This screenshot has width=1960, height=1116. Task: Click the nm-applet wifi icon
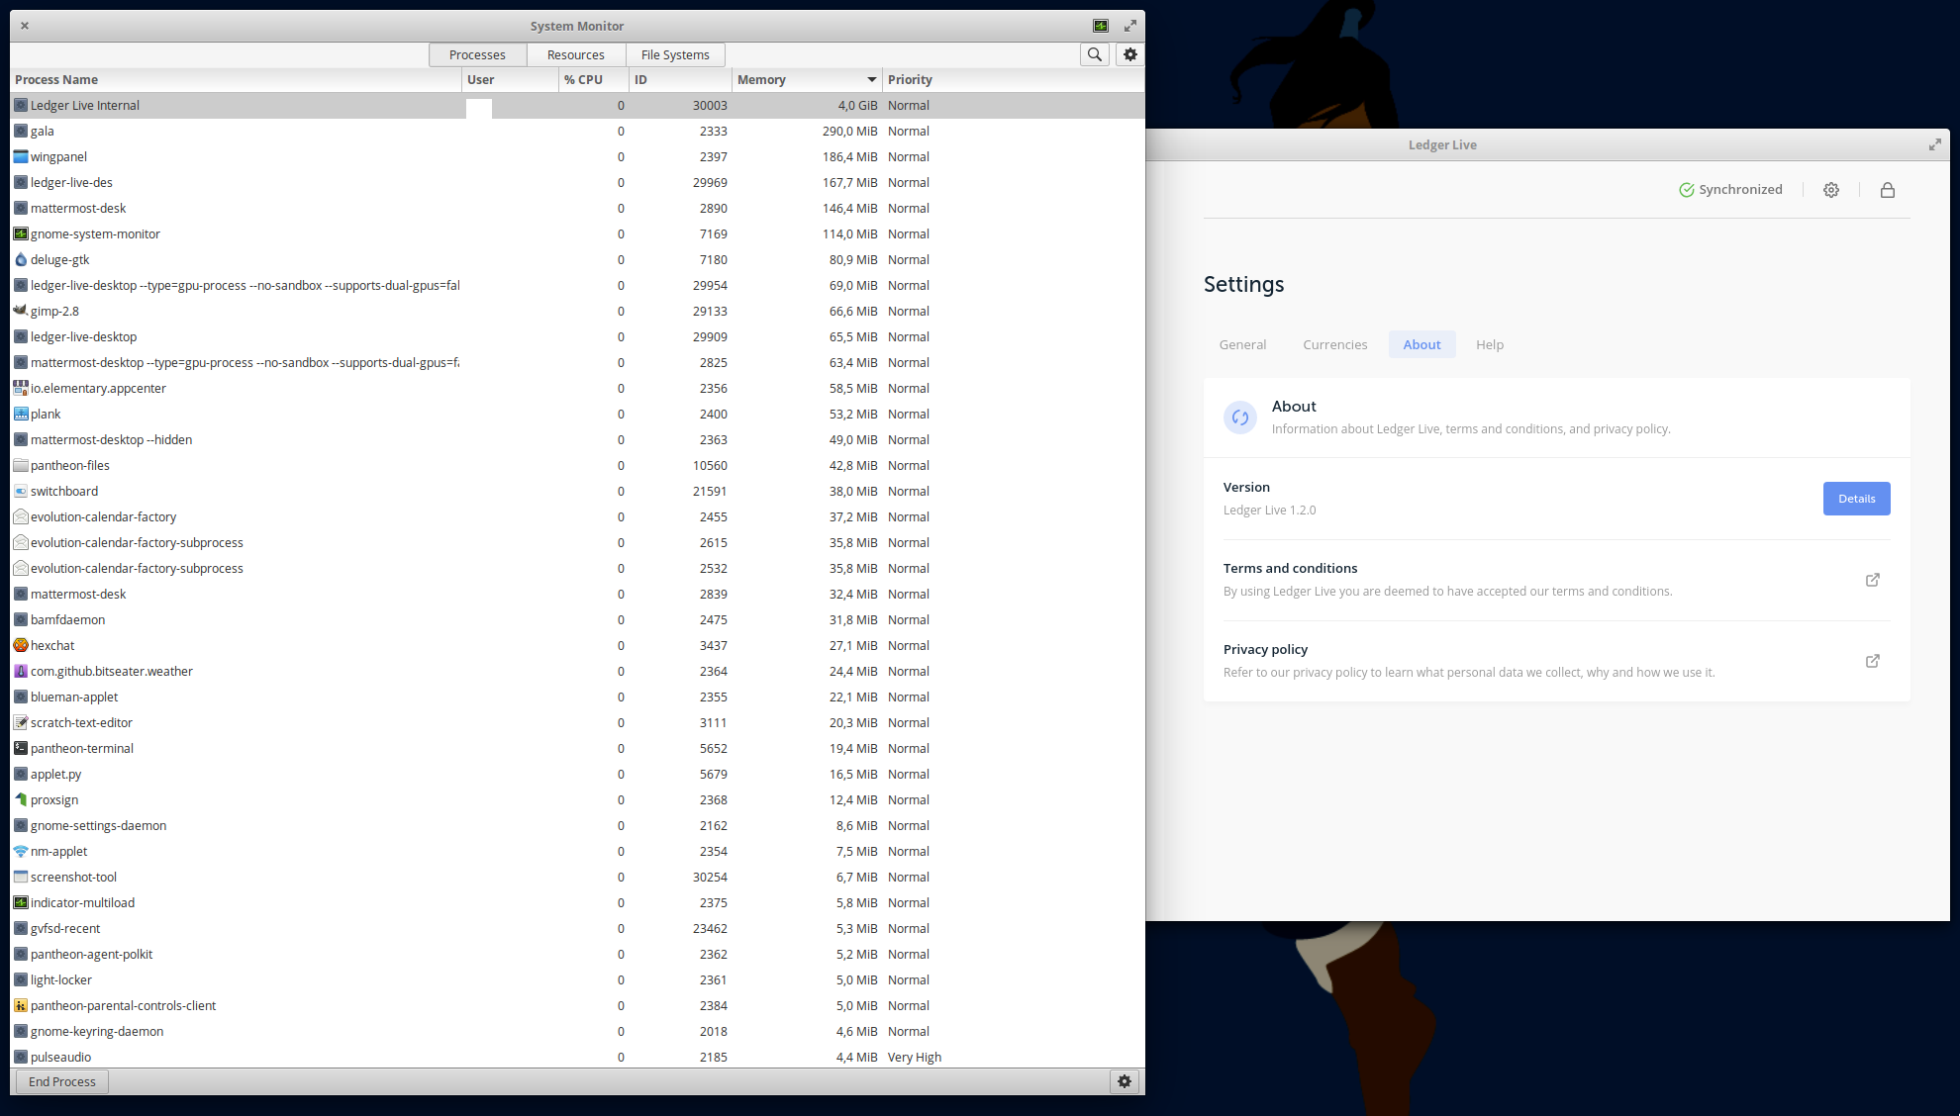click(21, 851)
